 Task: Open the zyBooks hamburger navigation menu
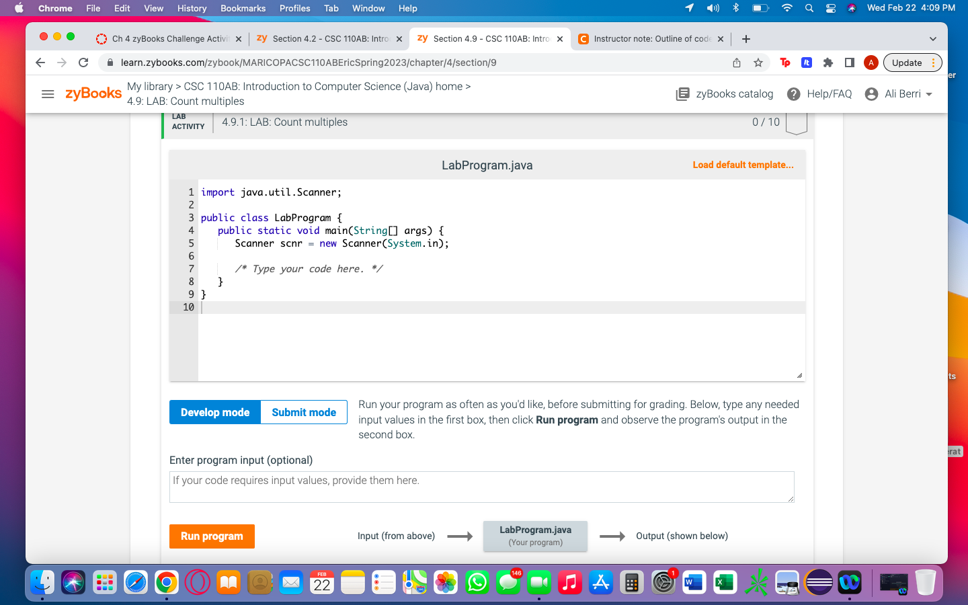(48, 94)
